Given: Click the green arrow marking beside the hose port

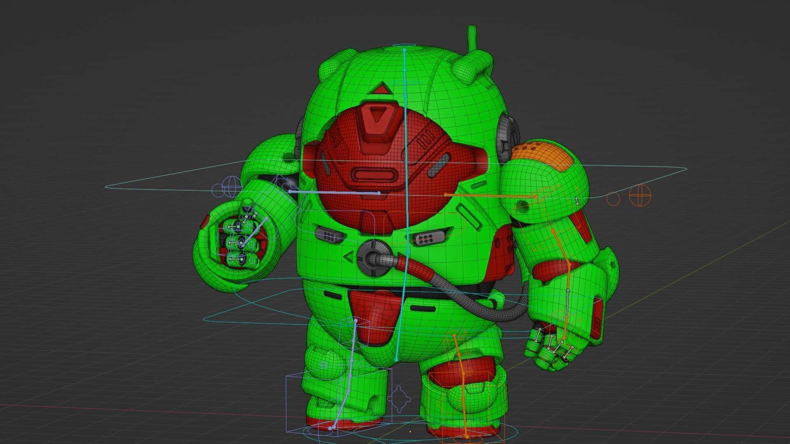Looking at the screenshot, I should [348, 257].
